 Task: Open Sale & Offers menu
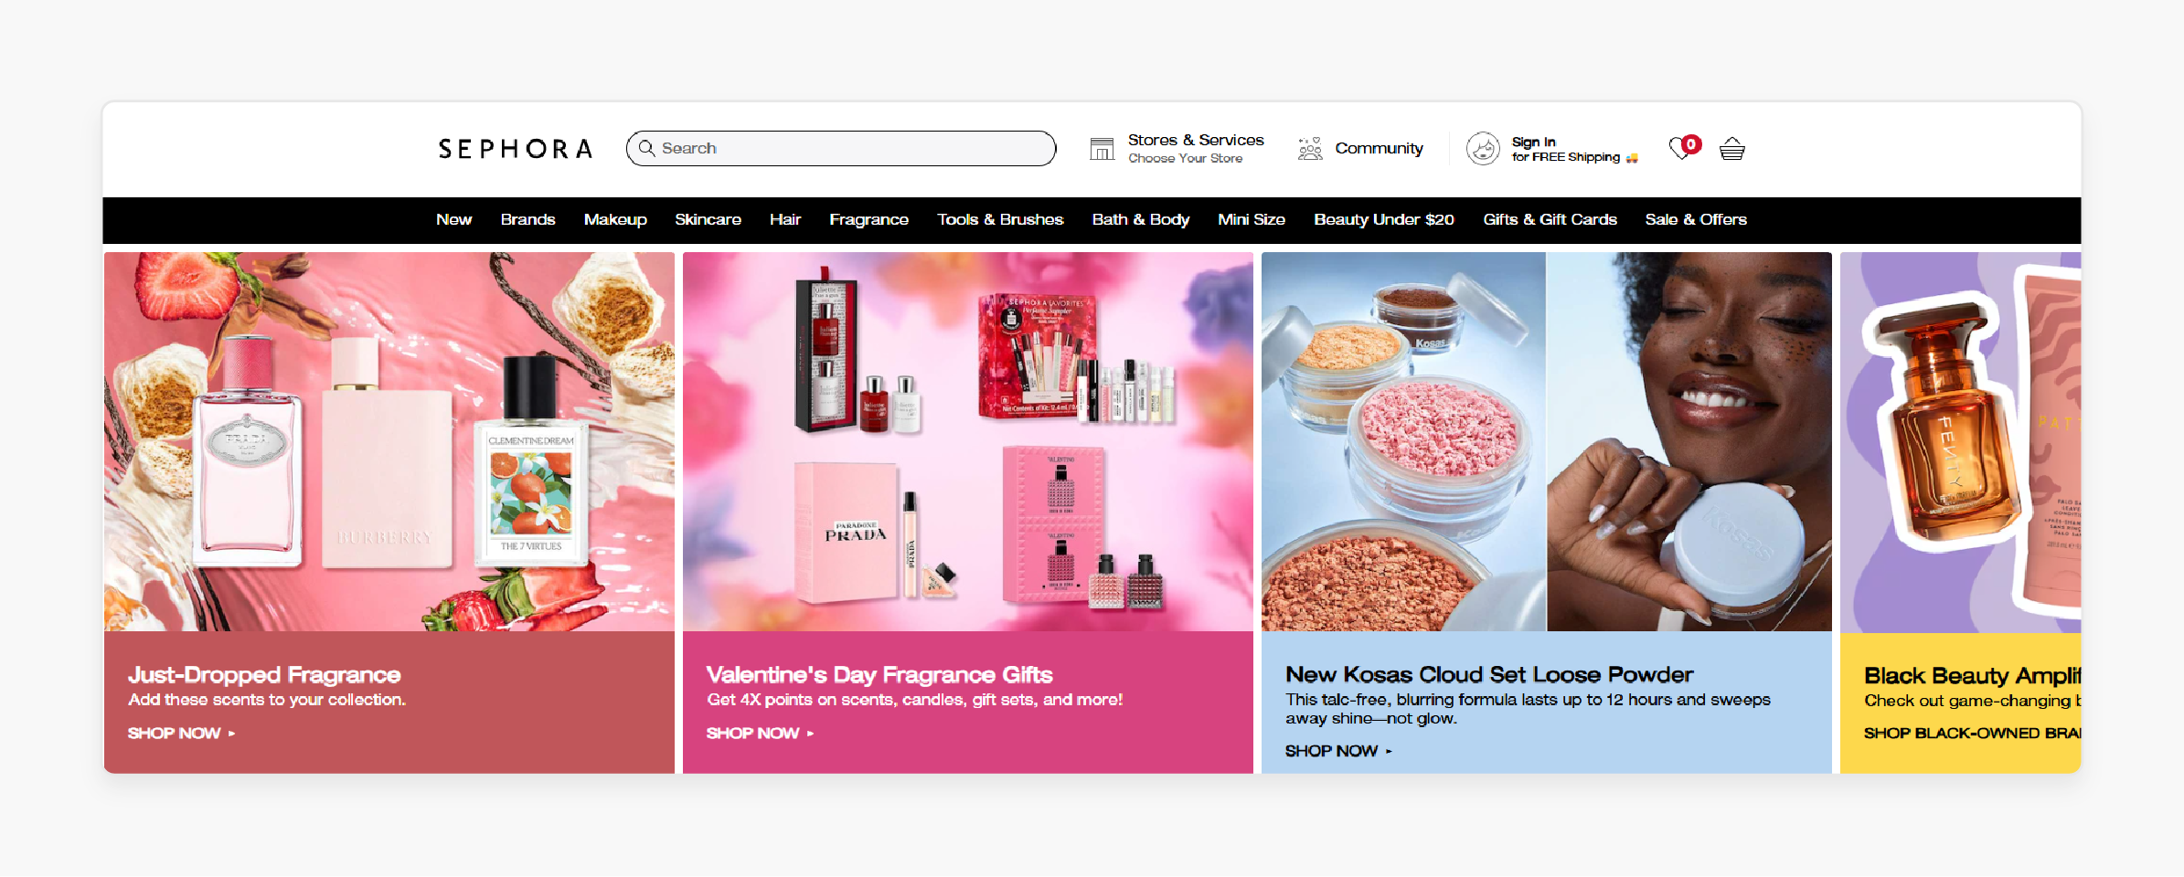tap(1696, 219)
